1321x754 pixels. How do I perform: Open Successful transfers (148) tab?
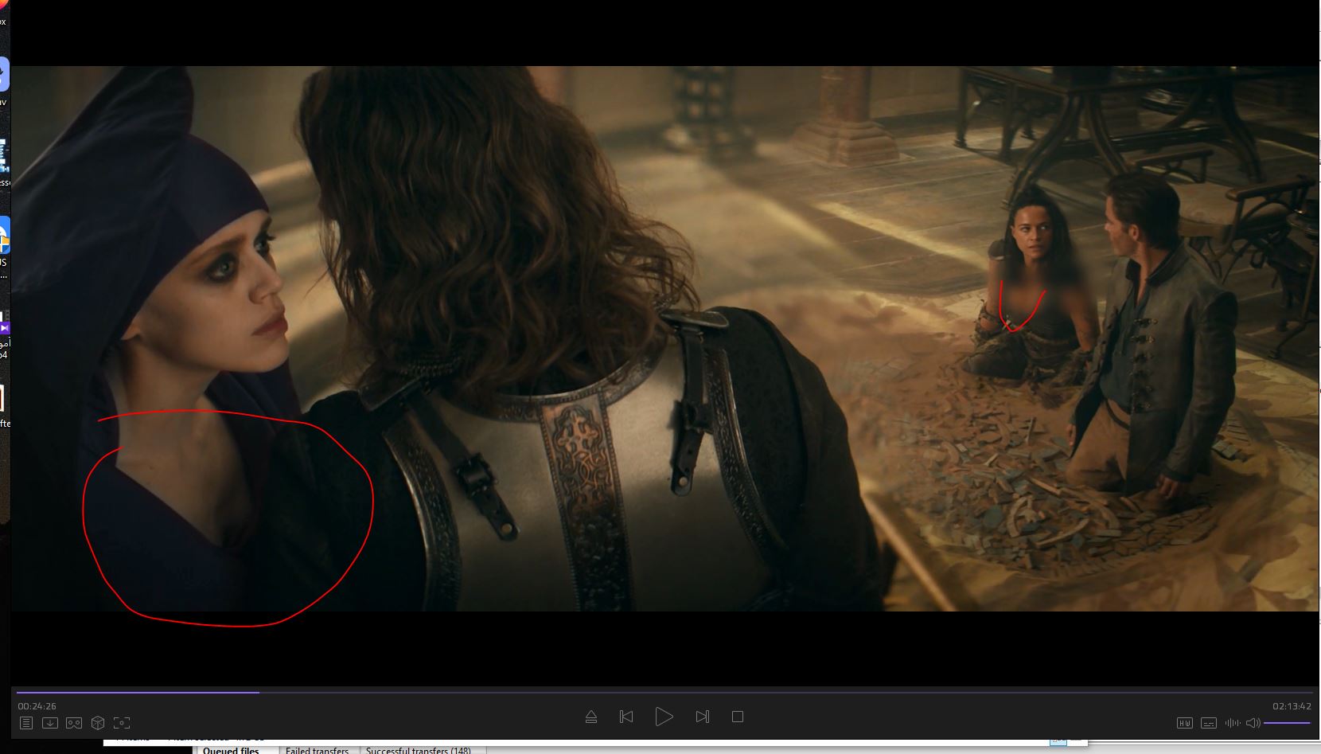point(418,750)
